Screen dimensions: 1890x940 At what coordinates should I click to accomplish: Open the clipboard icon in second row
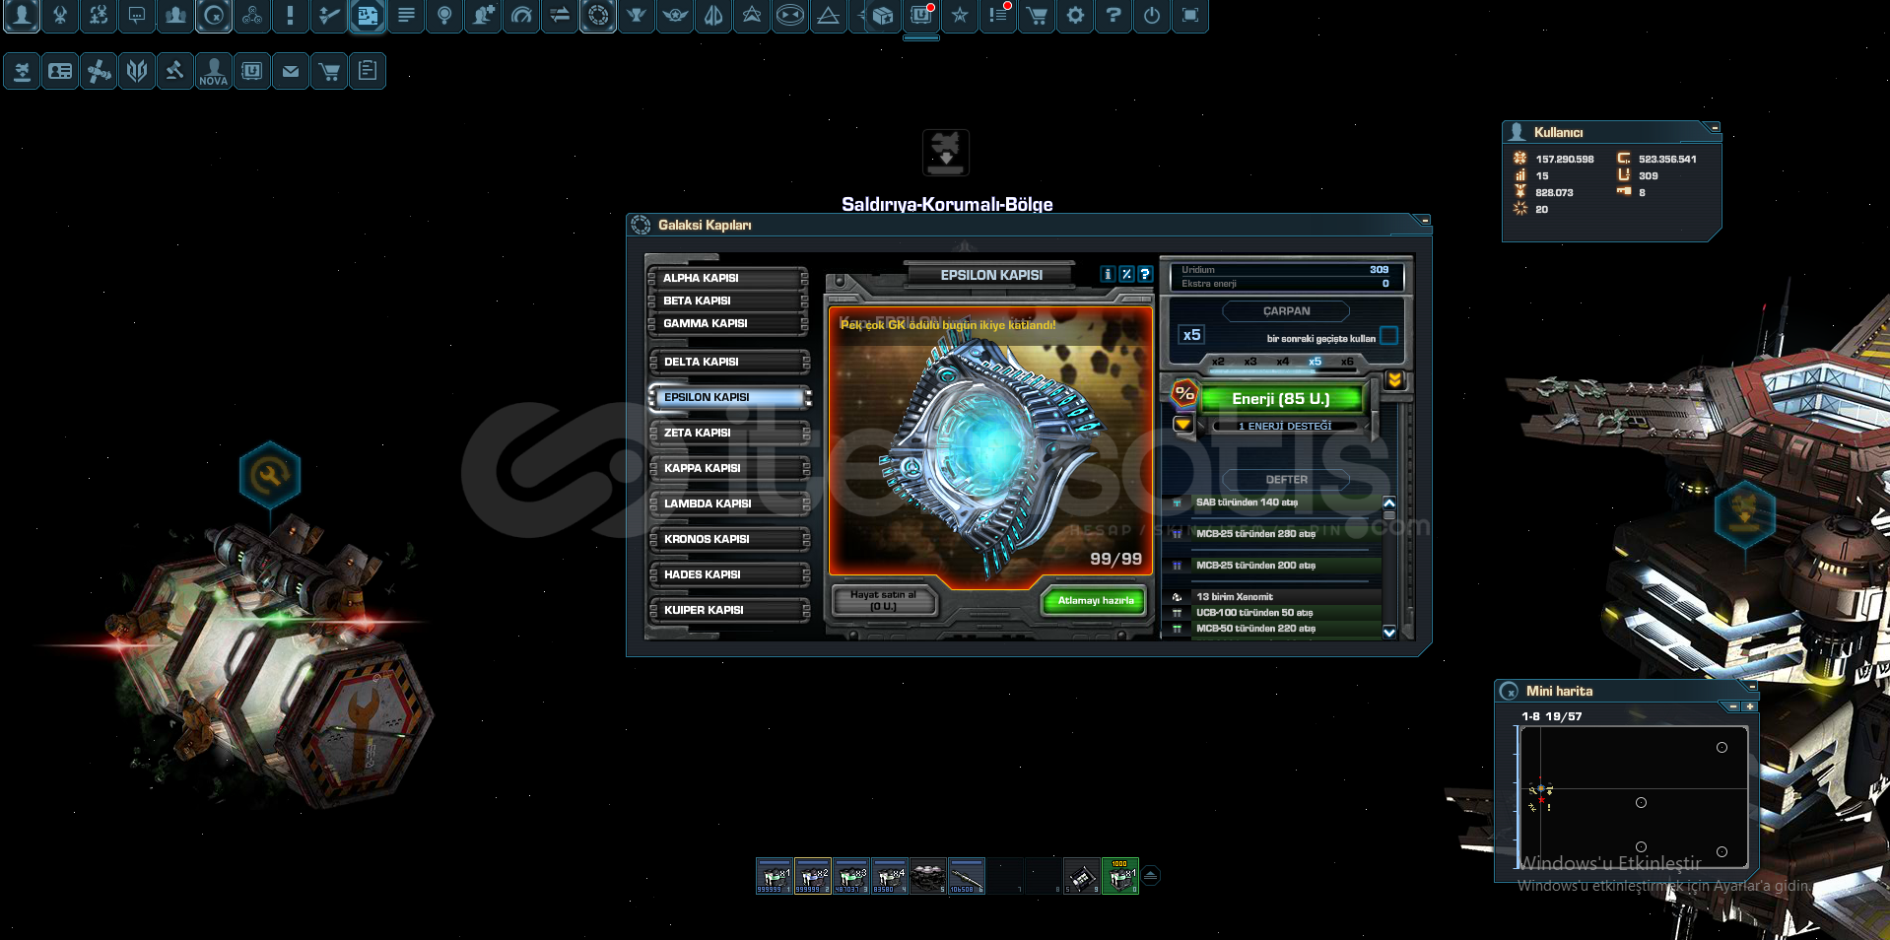368,71
